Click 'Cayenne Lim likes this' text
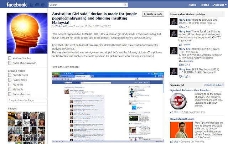The height and width of the screenshot is (144, 228). point(192,142)
